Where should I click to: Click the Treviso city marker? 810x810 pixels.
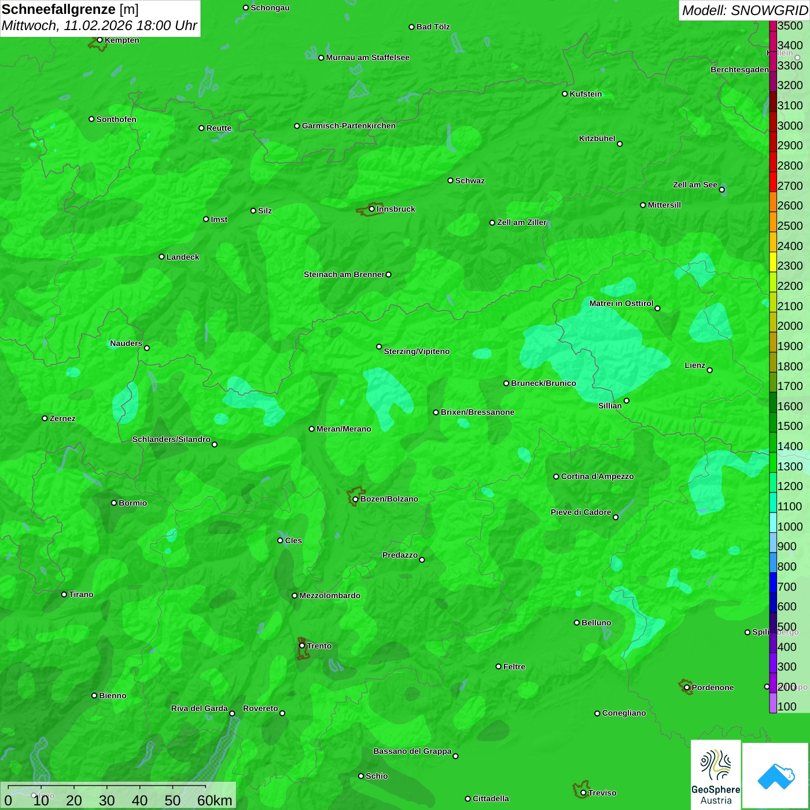point(583,793)
